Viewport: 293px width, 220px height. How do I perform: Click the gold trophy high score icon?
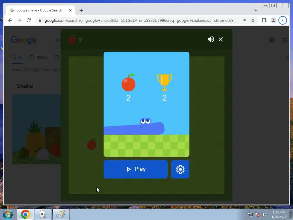[165, 82]
